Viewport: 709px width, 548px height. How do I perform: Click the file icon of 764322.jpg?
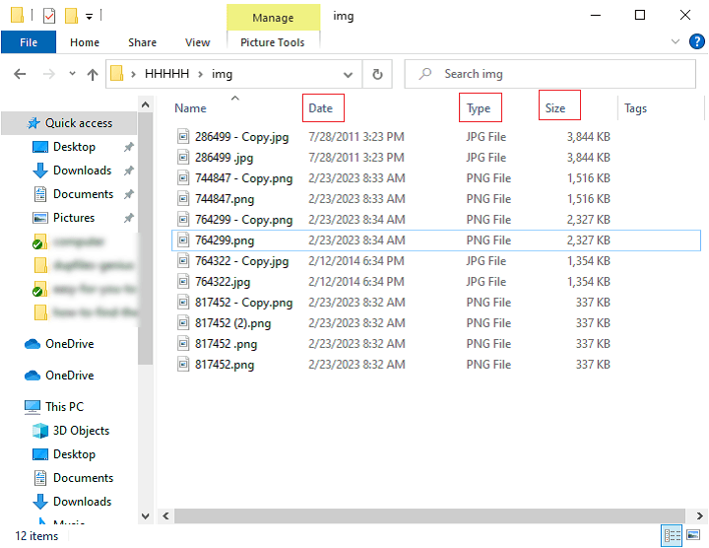(x=183, y=282)
